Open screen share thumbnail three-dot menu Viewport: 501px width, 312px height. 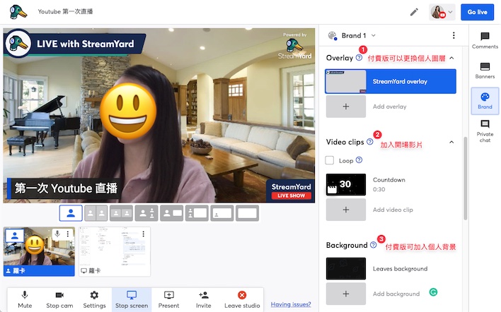pyautogui.click(x=144, y=234)
